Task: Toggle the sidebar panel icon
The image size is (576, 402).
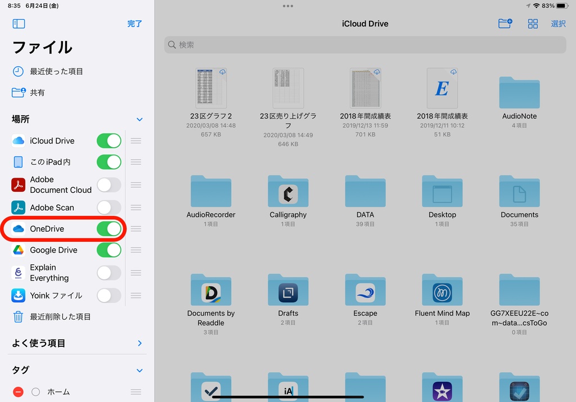Action: coord(19,24)
